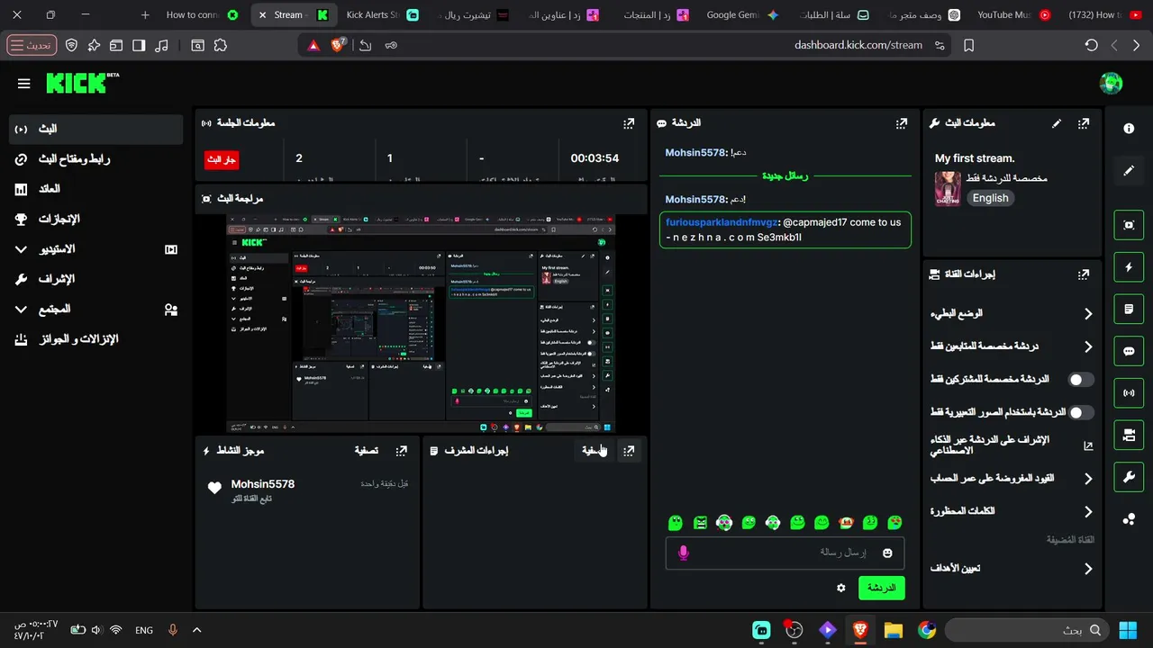Click the pink microphone in chat box
Viewport: 1153px width, 648px height.
pyautogui.click(x=684, y=553)
